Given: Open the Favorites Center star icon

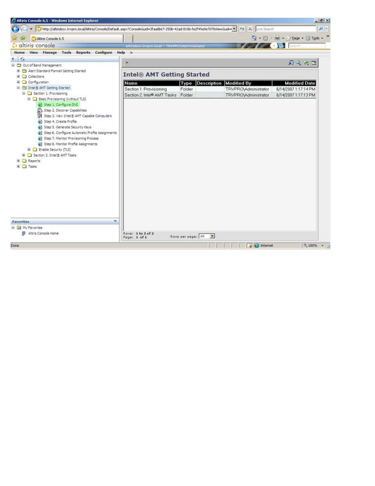Looking at the screenshot, I should [x=15, y=38].
